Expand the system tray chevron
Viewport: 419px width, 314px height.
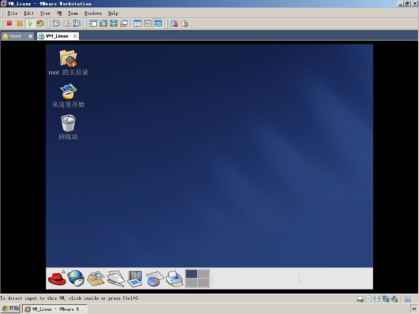(x=414, y=309)
